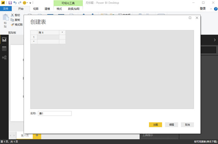
Task: Switch to the 视图 ribbon tab
Action: tap(36, 9)
